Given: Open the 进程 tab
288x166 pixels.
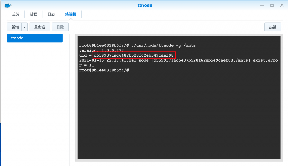Looking at the screenshot, I should pos(33,14).
